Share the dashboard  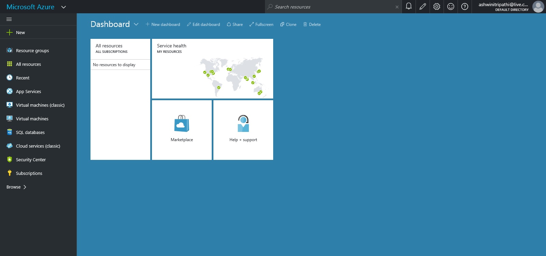click(x=235, y=25)
